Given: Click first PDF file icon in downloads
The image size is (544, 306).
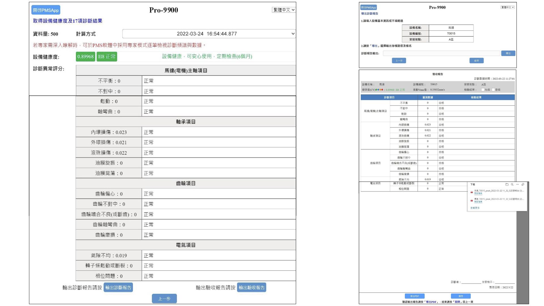Looking at the screenshot, I should (x=472, y=192).
